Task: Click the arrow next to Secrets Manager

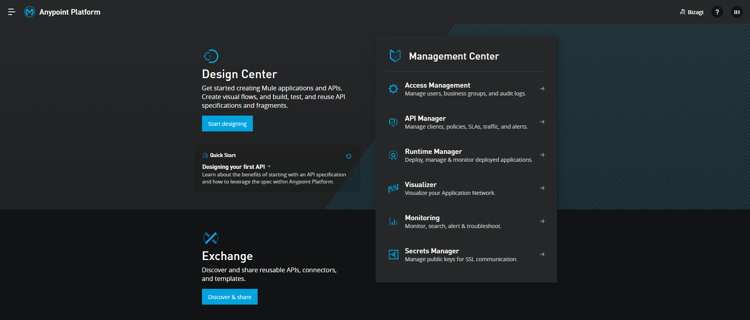Action: click(542, 255)
